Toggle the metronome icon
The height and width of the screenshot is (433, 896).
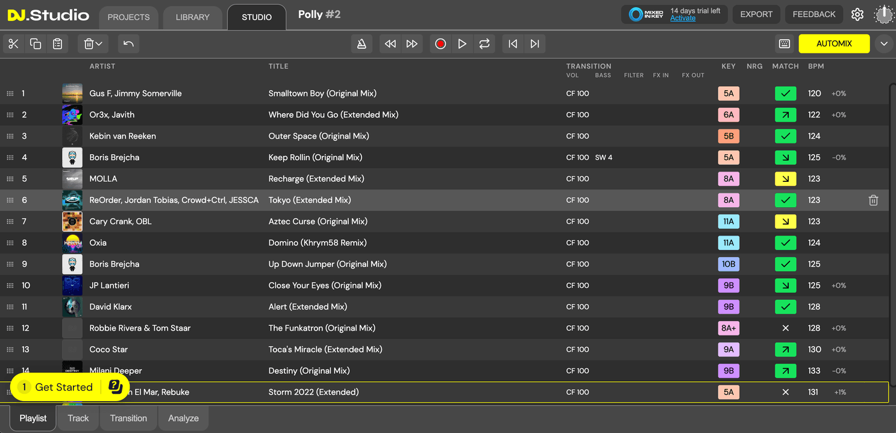click(362, 44)
